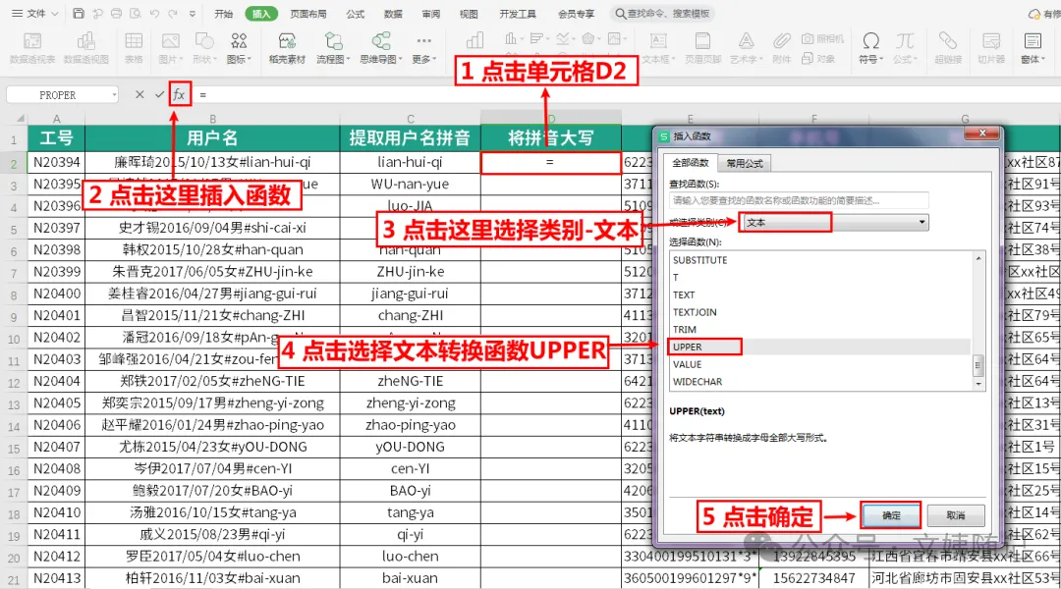
Task: Open the 页面布局 ribbon tab
Action: pos(307,14)
